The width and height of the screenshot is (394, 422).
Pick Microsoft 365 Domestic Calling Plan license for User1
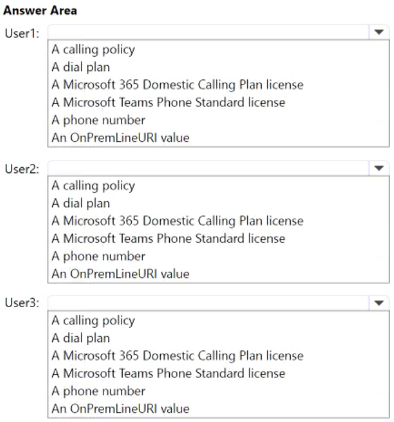coord(178,85)
